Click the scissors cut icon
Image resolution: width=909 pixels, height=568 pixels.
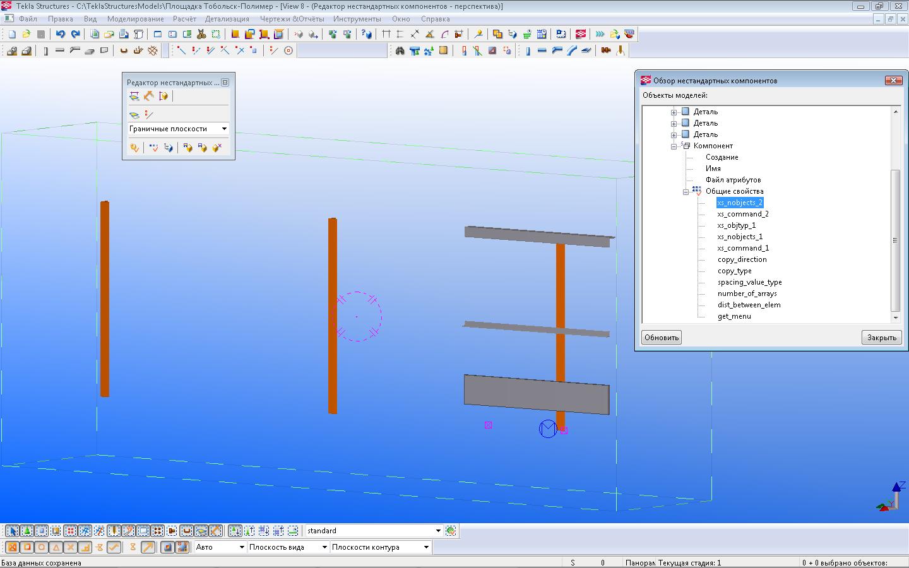click(x=201, y=34)
